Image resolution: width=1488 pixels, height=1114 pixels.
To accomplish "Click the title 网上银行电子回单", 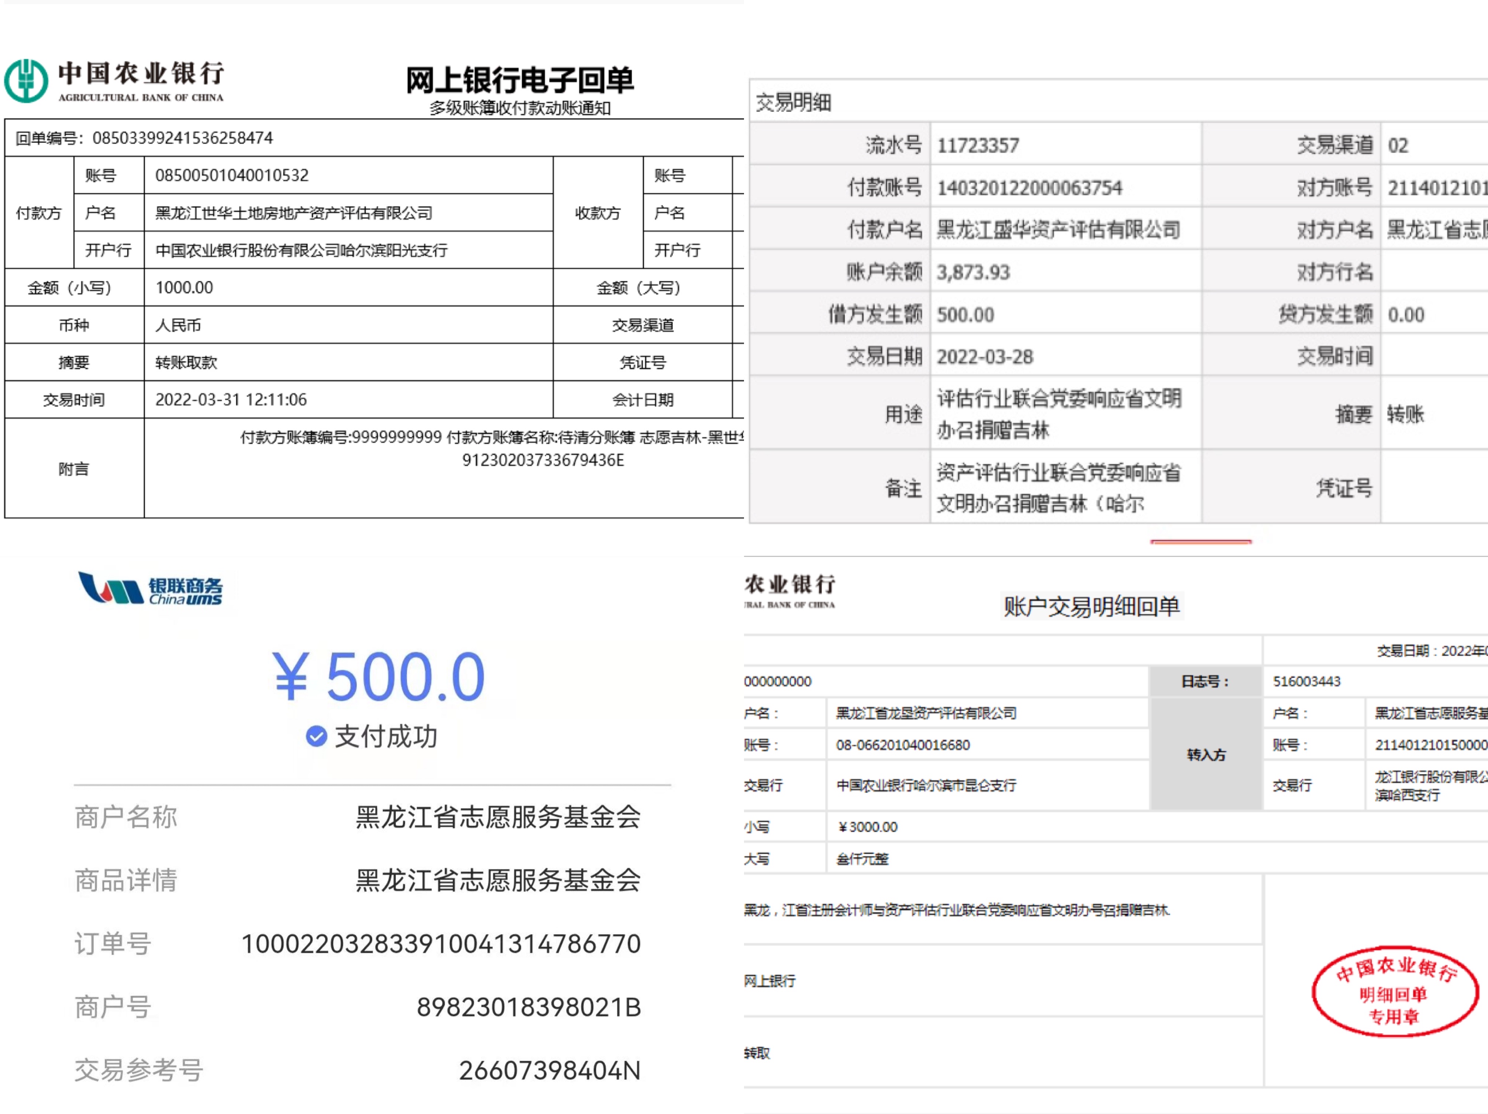I will click(519, 80).
